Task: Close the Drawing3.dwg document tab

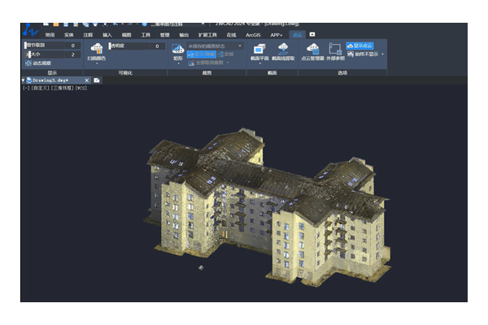Action: 87,80
